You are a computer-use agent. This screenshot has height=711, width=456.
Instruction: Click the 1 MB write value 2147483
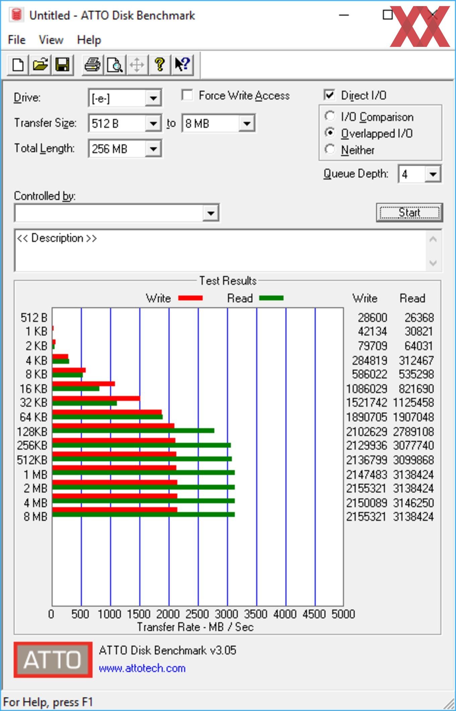click(366, 474)
